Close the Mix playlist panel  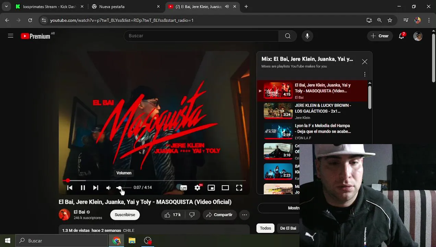364,62
